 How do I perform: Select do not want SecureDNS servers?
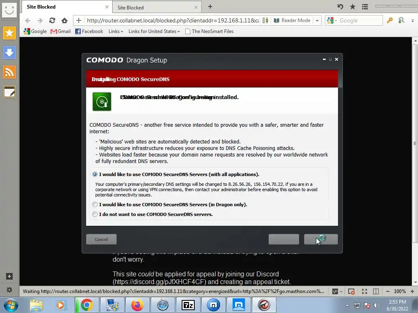[95, 214]
